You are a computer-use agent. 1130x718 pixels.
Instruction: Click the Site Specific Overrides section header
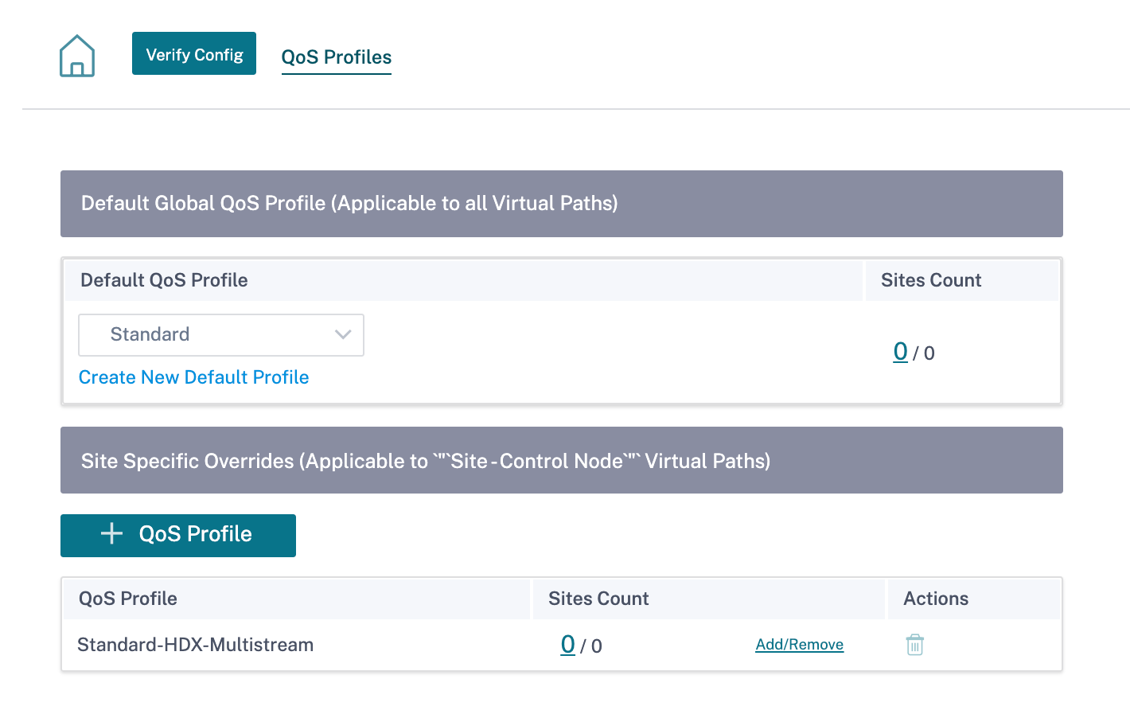562,460
